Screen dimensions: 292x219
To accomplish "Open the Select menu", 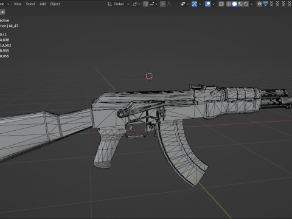I will click(30, 4).
